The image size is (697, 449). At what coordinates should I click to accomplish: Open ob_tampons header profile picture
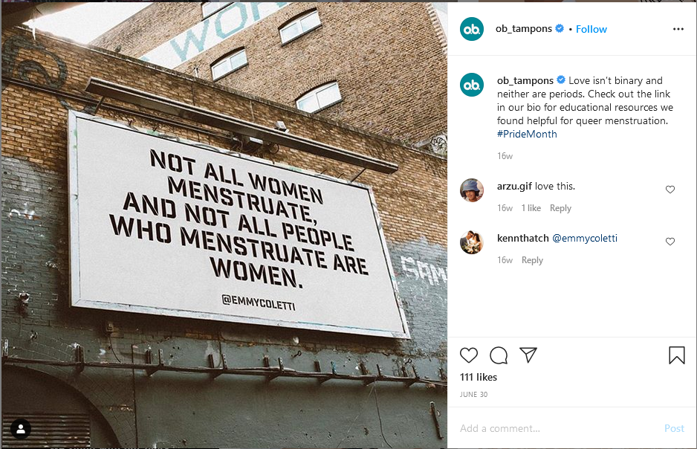[x=472, y=29]
